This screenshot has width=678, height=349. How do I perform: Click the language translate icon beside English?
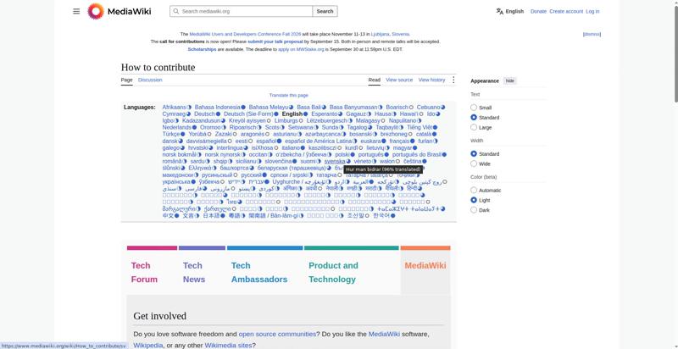(x=500, y=11)
